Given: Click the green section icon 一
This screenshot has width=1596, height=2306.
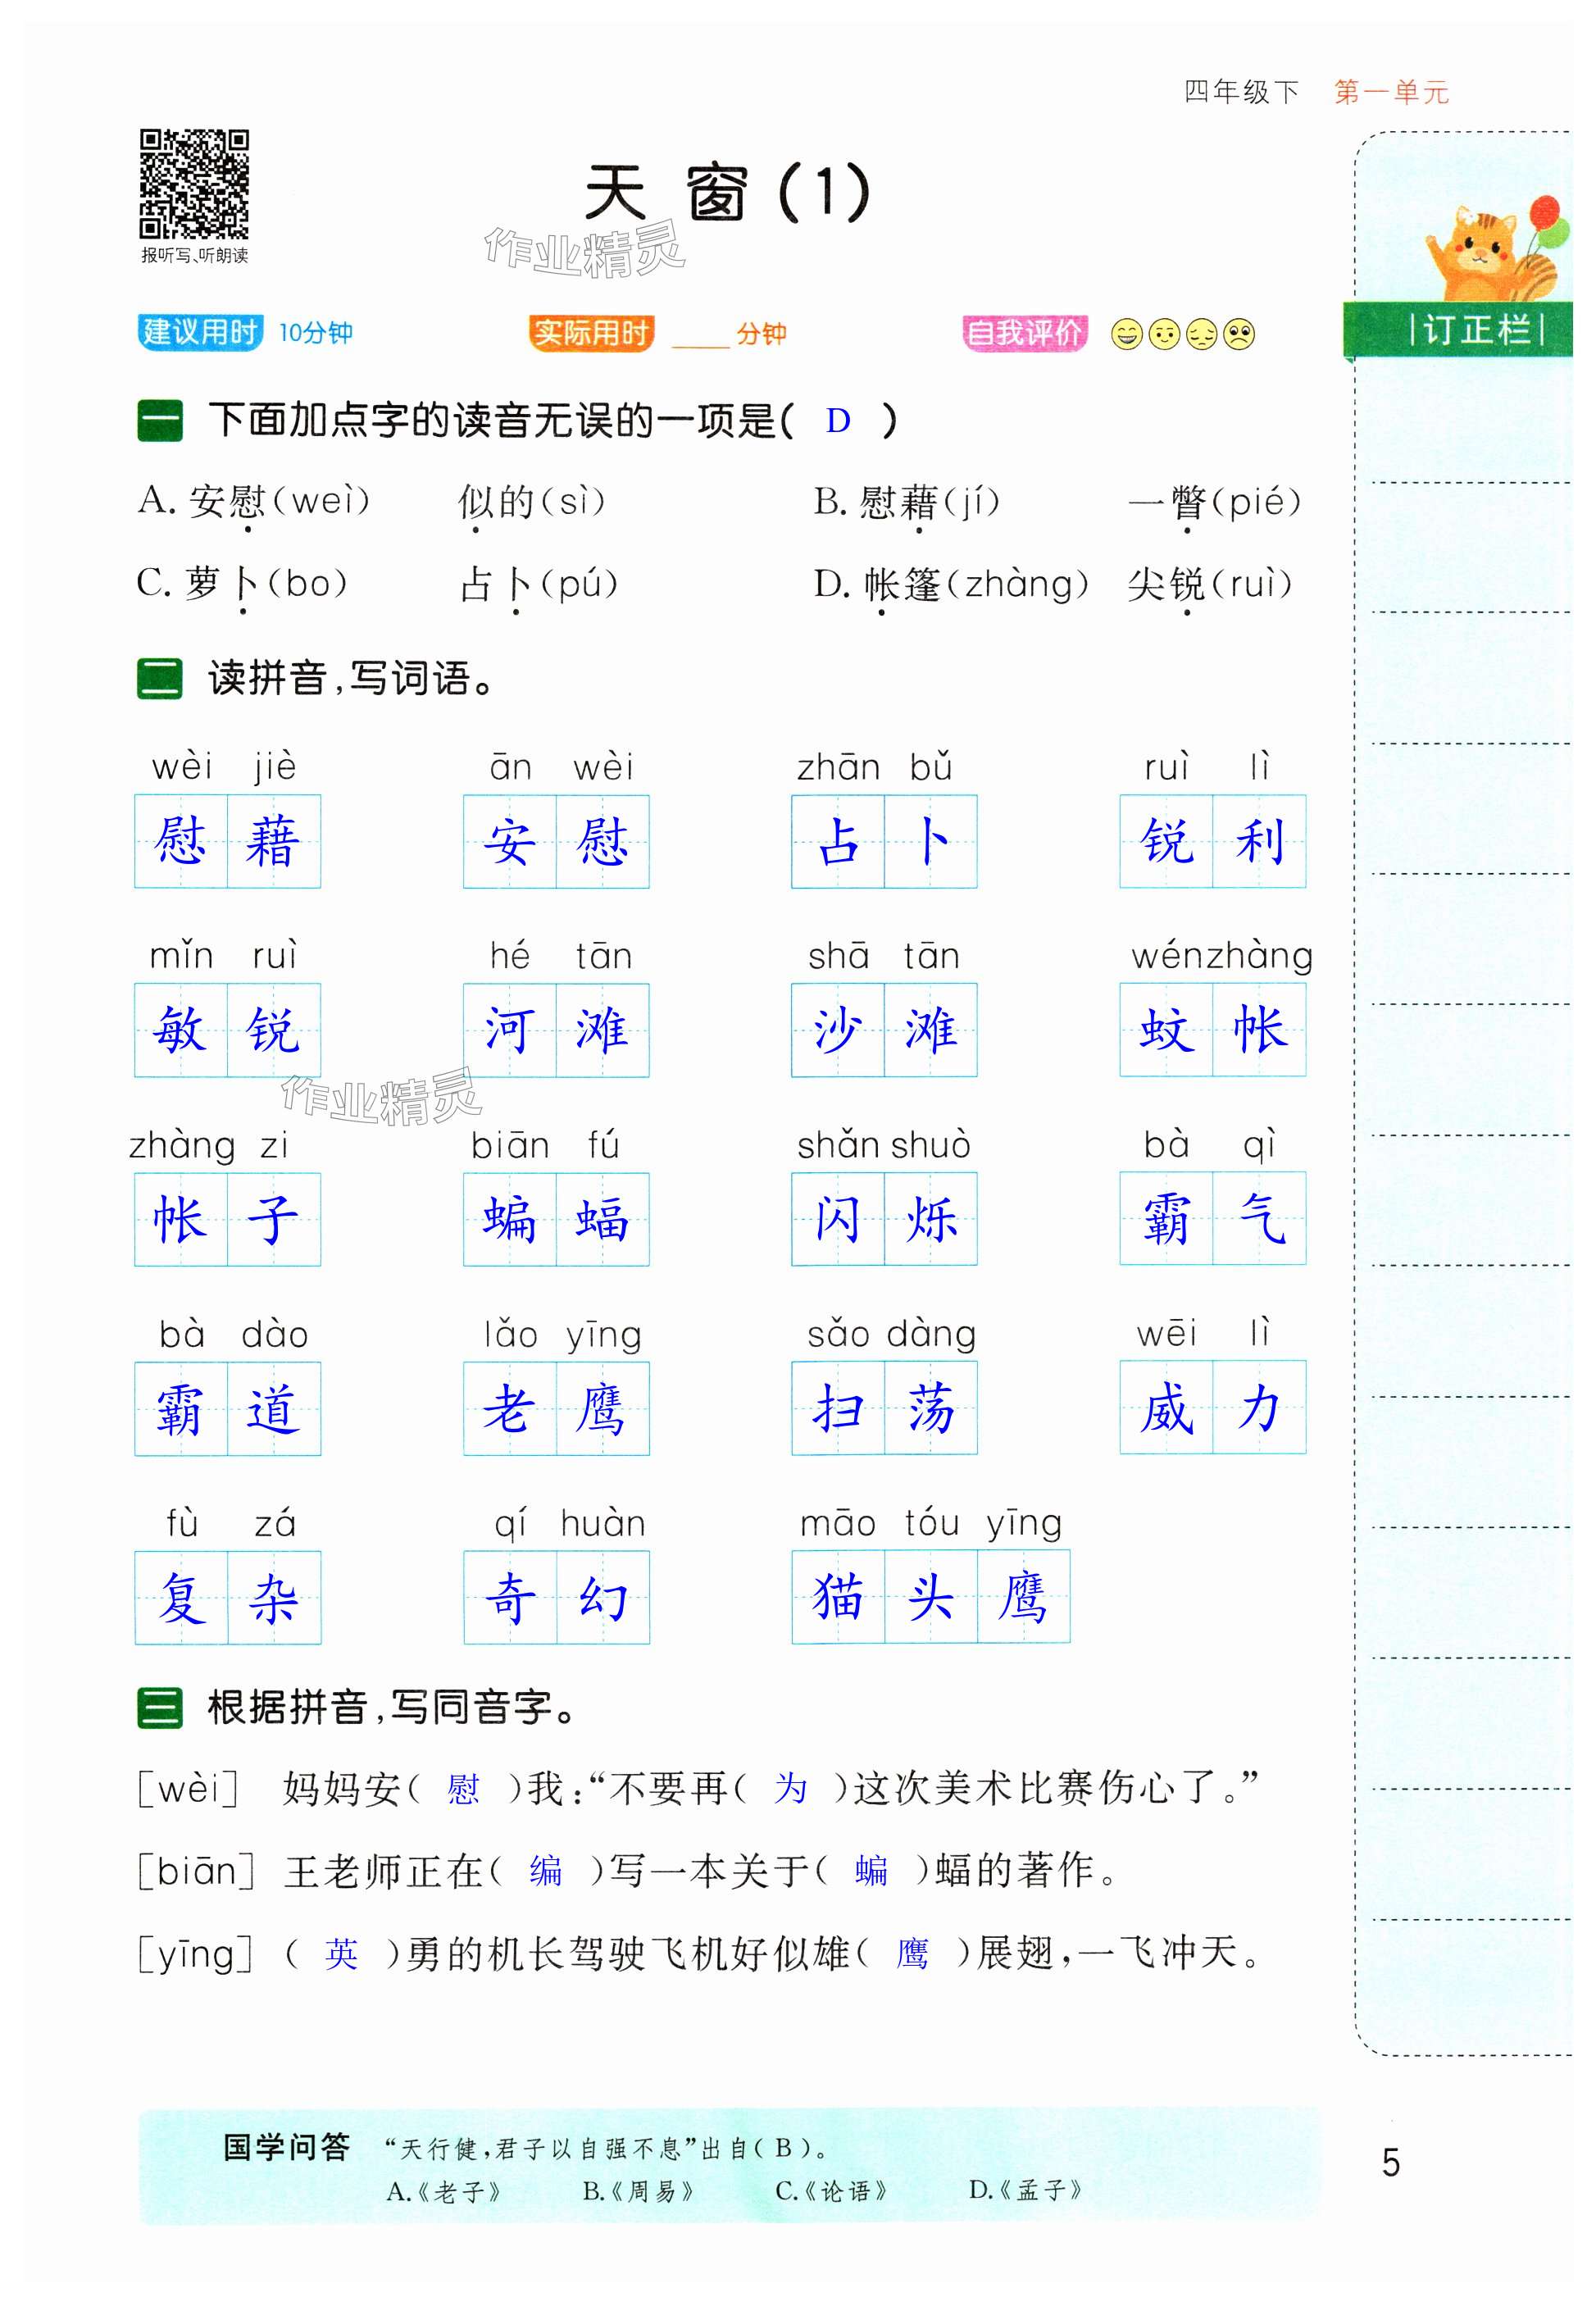Looking at the screenshot, I should [160, 421].
